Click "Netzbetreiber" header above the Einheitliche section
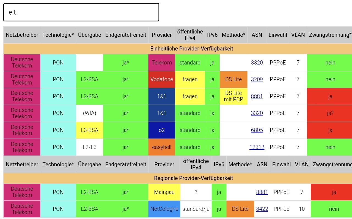 pyautogui.click(x=22, y=35)
